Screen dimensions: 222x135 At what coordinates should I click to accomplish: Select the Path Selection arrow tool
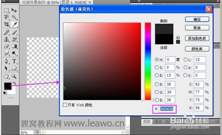6,68
